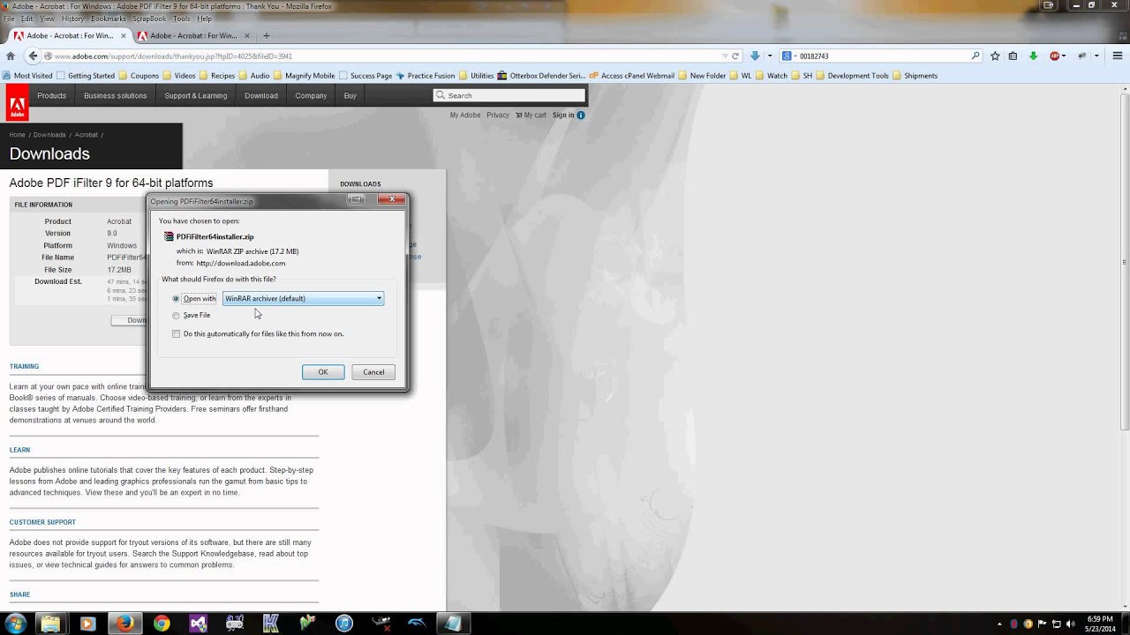The image size is (1130, 635).
Task: Open the Adblock Plus red icon
Action: point(1054,56)
